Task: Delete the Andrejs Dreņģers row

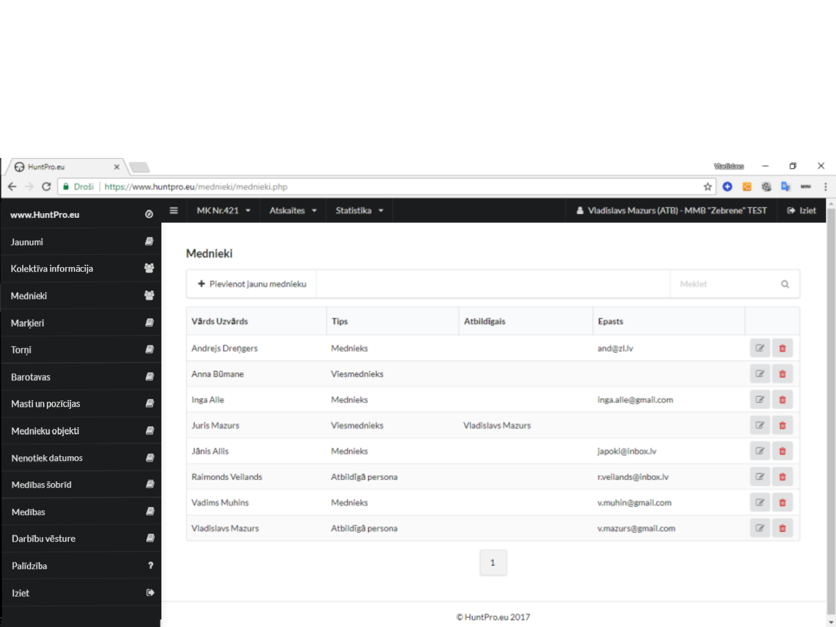Action: 783,348
